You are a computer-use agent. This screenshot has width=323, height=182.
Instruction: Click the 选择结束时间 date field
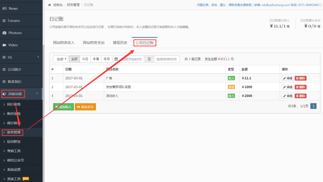(166, 59)
